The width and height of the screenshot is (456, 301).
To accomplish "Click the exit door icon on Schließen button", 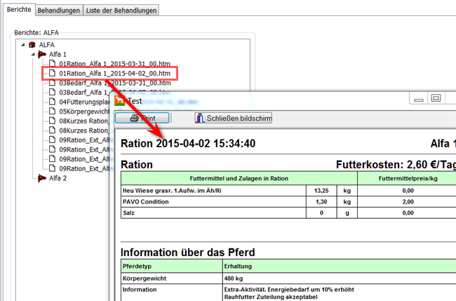I will pyautogui.click(x=199, y=118).
